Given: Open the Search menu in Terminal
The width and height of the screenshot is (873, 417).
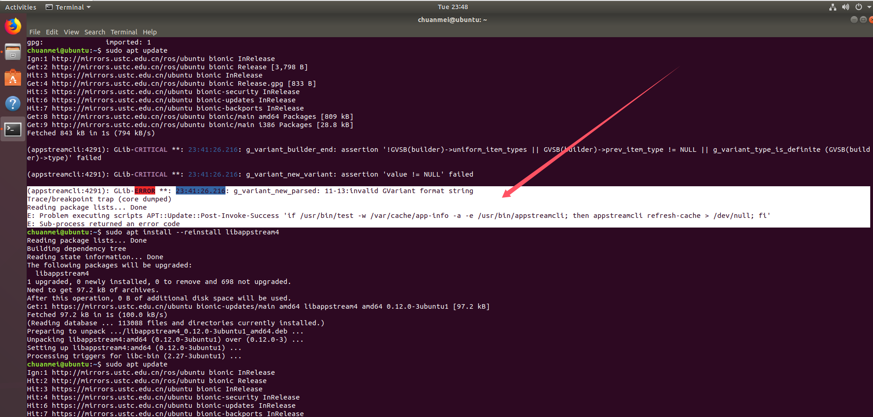Looking at the screenshot, I should coord(95,32).
